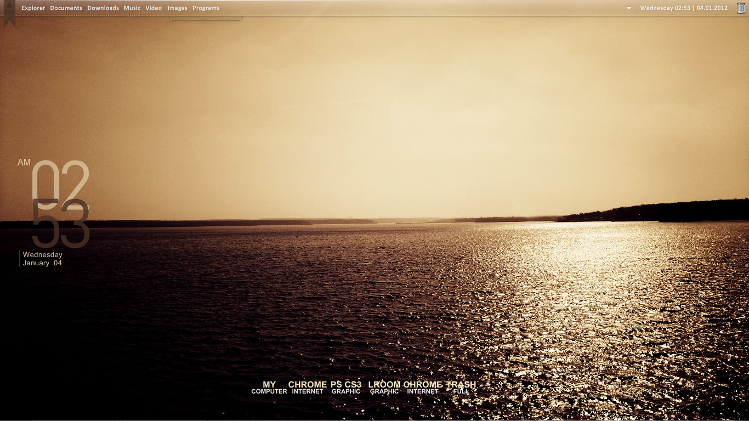Viewport: 749px width, 421px height.
Task: Open TRASH FULL launcher in the dock
Action: click(461, 388)
